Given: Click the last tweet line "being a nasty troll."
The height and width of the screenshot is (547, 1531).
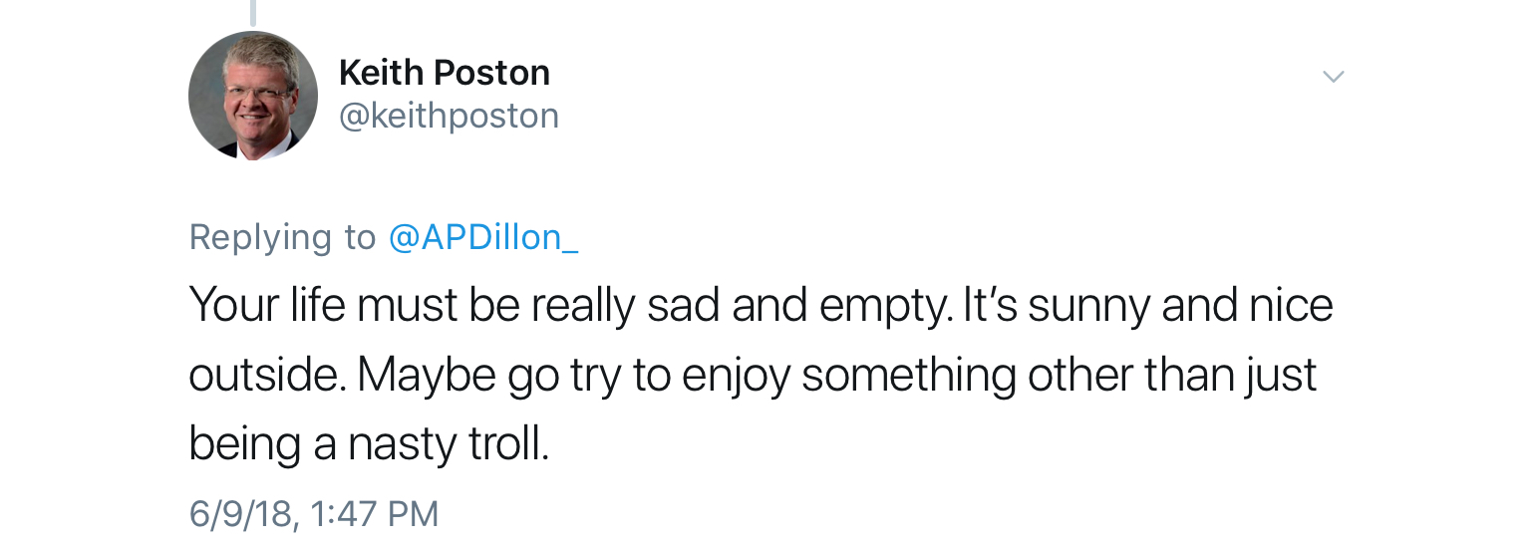Looking at the screenshot, I should (x=369, y=443).
